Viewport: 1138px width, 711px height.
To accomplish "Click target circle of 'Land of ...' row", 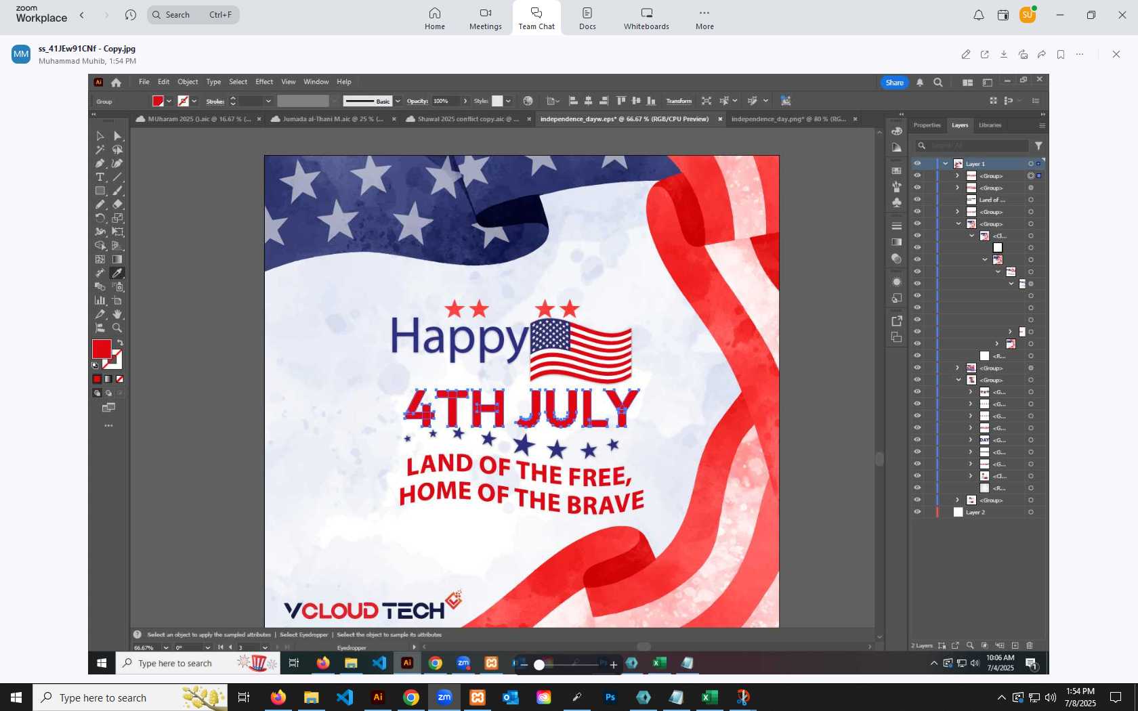I will (x=1031, y=200).
